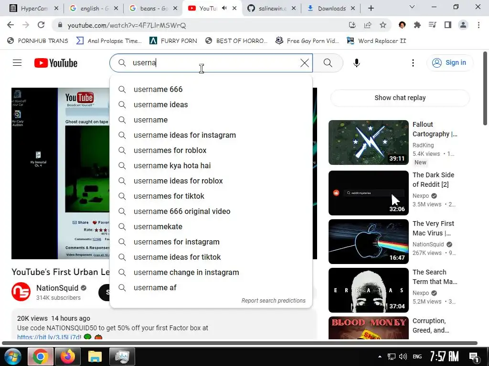
Task: Open YouTube settings three-dot menu
Action: (413, 63)
